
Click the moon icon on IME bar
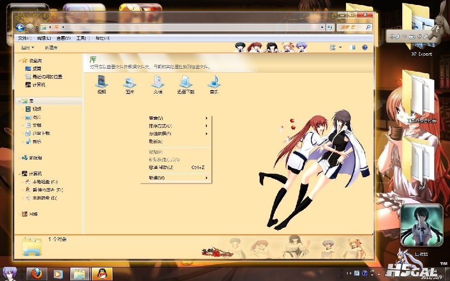(x=397, y=37)
